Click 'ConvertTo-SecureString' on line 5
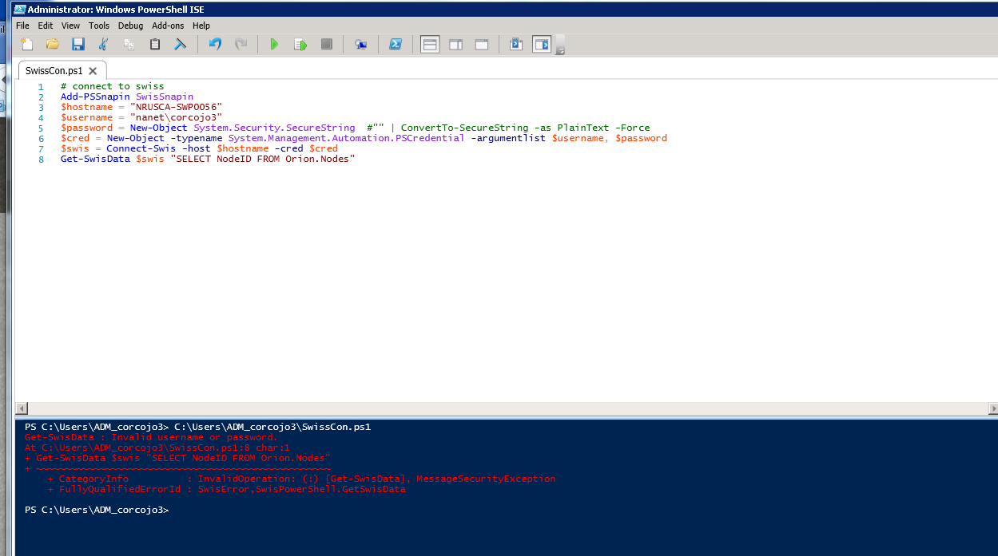 tap(464, 128)
